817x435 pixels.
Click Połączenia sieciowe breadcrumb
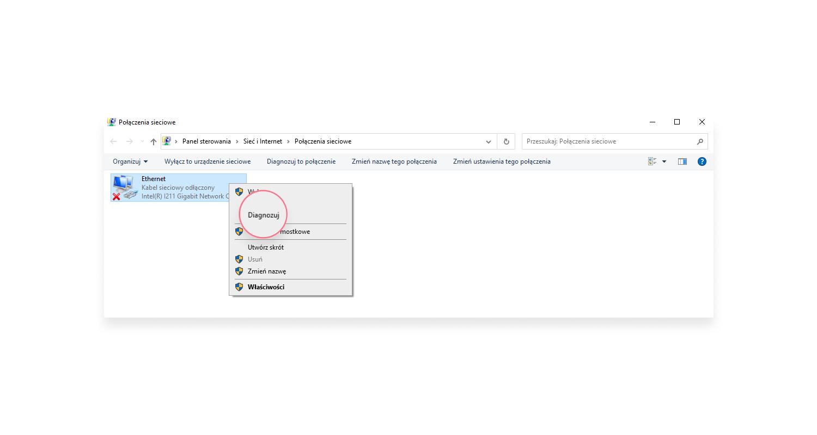point(323,141)
